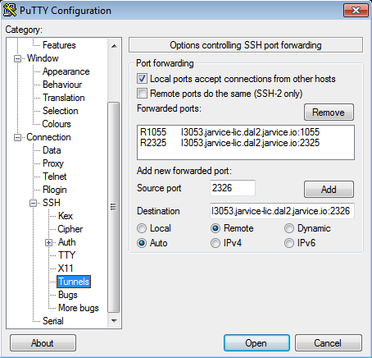Click the PuTTY icon in title bar
The image size is (372, 358).
coord(10,10)
